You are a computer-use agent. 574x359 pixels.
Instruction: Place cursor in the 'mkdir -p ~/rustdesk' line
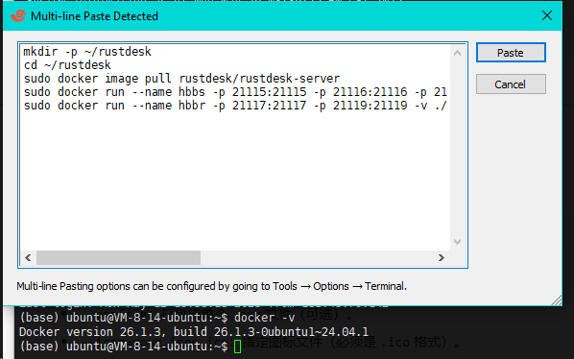[87, 52]
